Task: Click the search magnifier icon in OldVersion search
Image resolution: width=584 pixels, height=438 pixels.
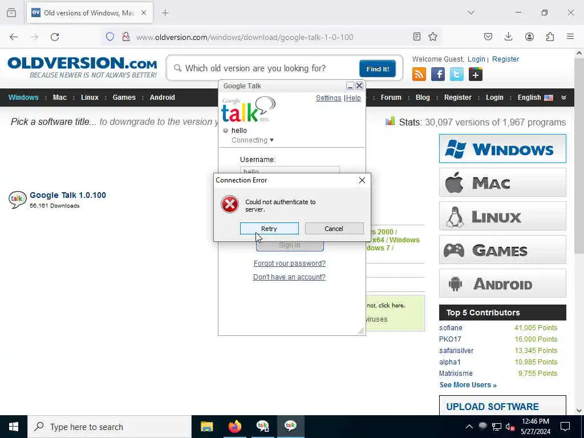Action: [x=178, y=68]
